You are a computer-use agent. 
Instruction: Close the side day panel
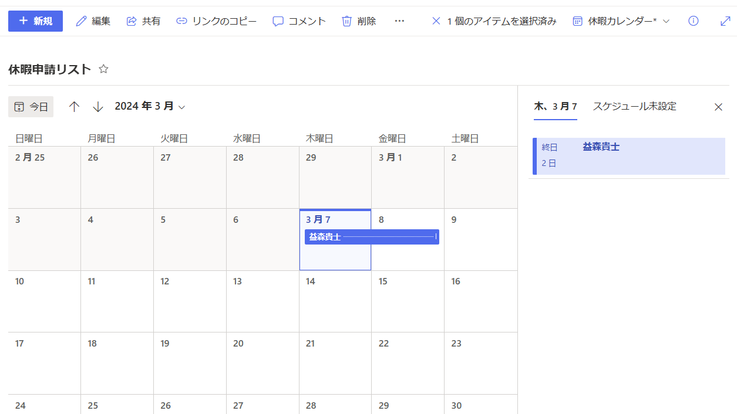click(718, 107)
